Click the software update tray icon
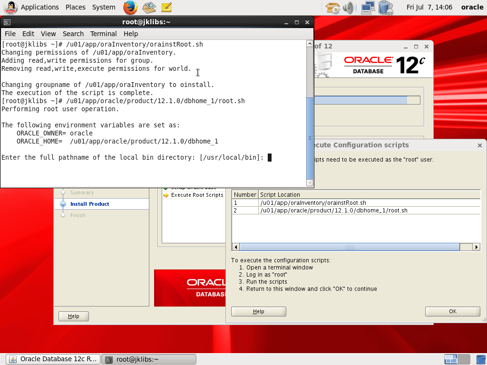 [x=332, y=8]
